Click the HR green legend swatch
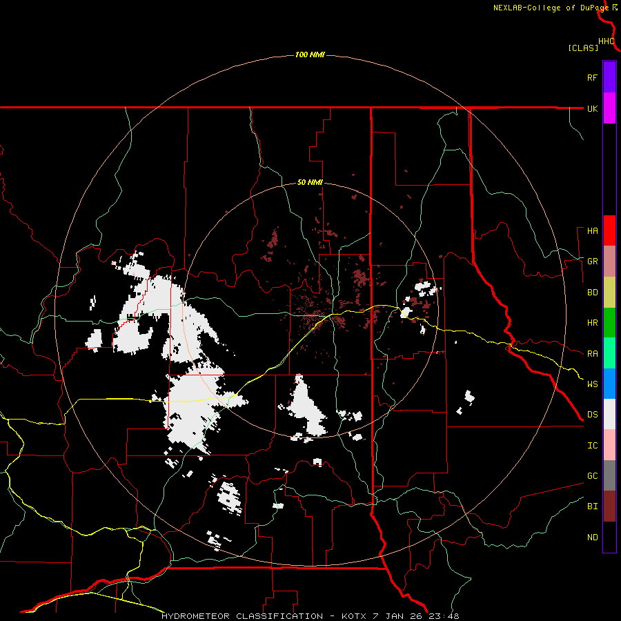 click(x=609, y=323)
